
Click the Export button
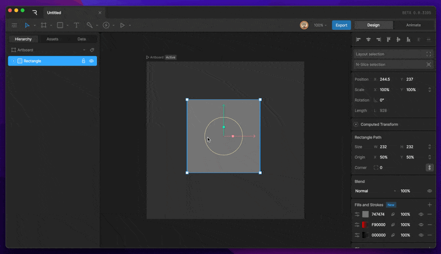341,25
